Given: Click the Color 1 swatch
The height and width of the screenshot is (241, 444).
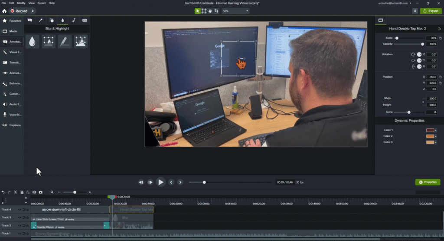Looking at the screenshot, I should [430, 130].
